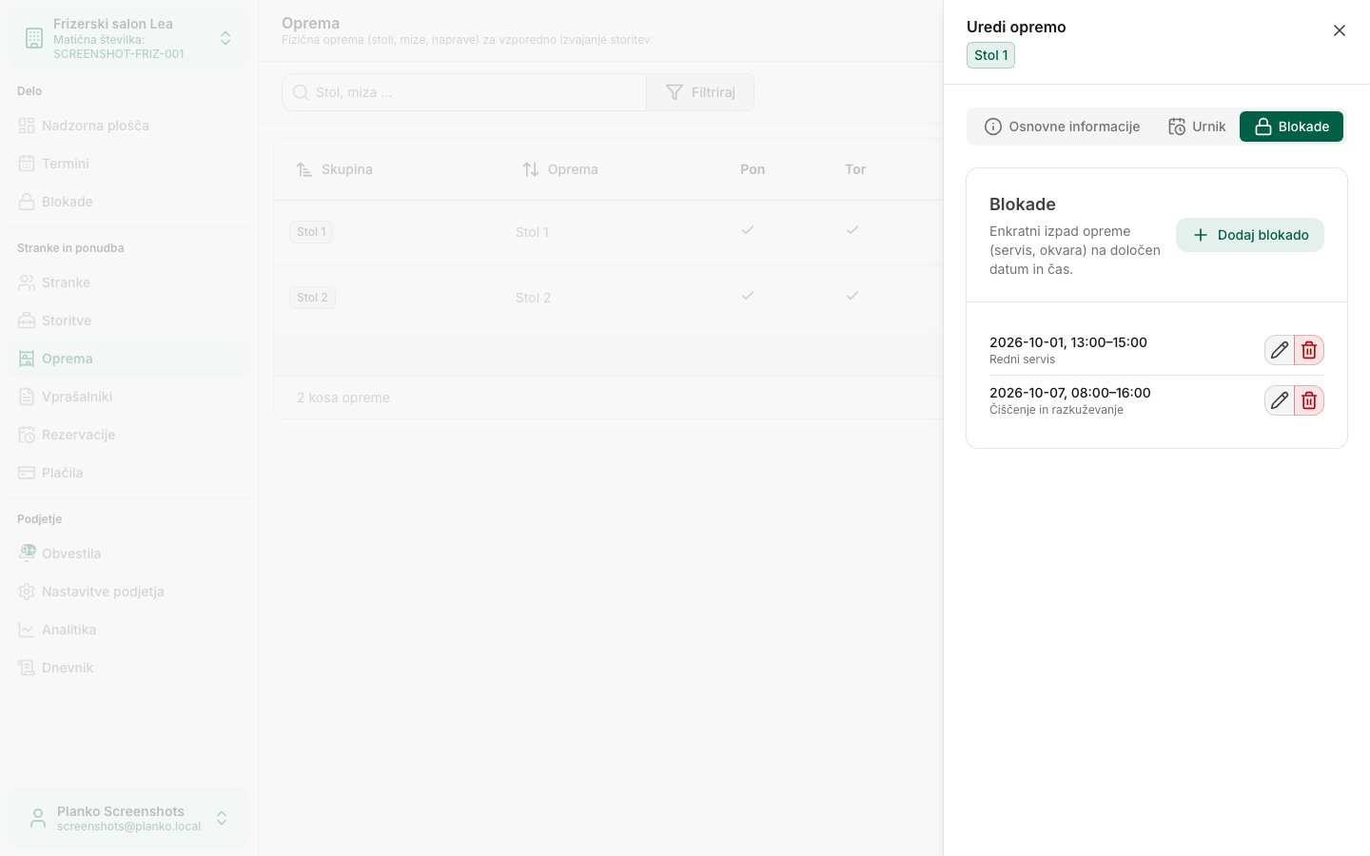Viewport: 1370px width, 856px height.
Task: Sort by Oprema column
Action: (x=559, y=169)
